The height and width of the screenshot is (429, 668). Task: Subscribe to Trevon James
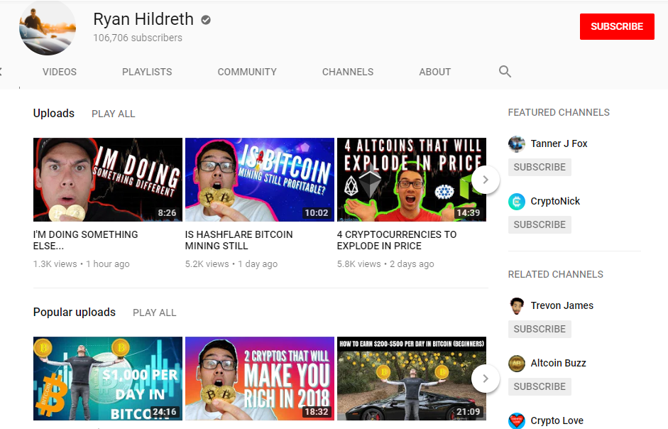coord(540,330)
